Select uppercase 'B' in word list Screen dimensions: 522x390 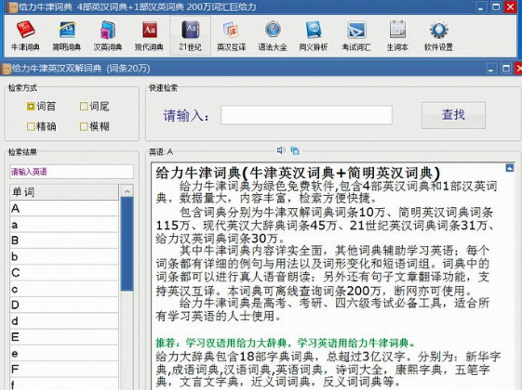(x=64, y=240)
